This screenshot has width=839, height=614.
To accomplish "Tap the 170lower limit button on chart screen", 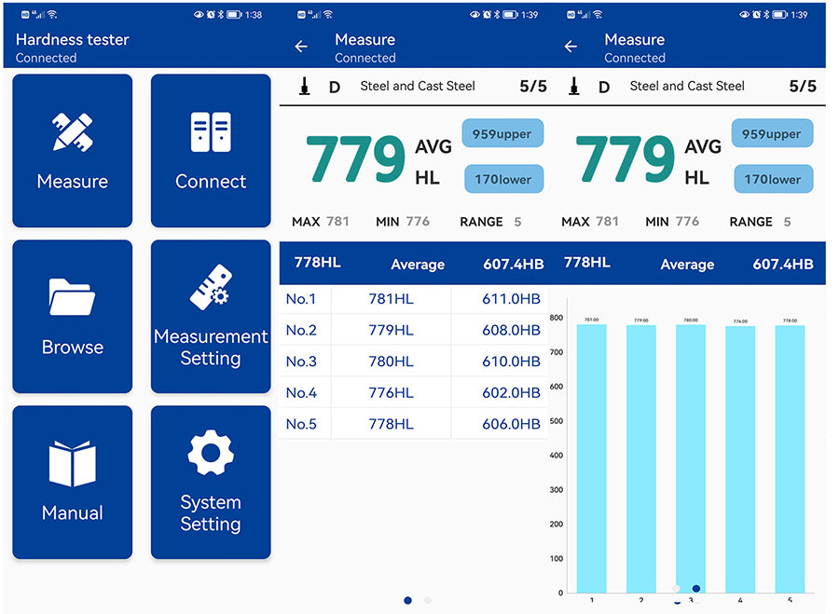I will tap(773, 179).
